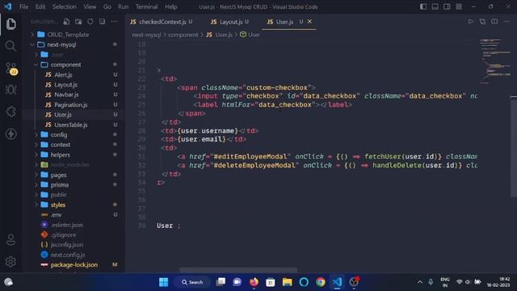The width and height of the screenshot is (517, 291).
Task: Click New File icon in Explorer header
Action: [66, 22]
